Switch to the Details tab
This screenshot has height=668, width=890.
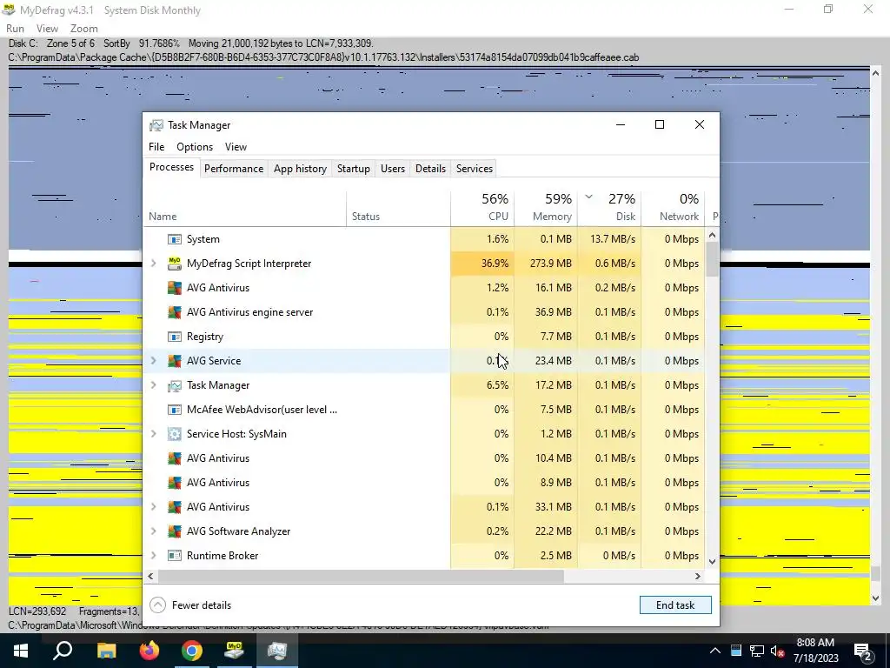[430, 169]
